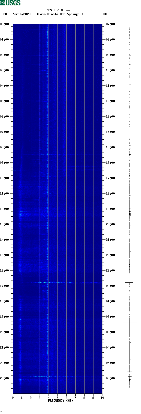Click the 23:00 PDT time label

(5, 378)
